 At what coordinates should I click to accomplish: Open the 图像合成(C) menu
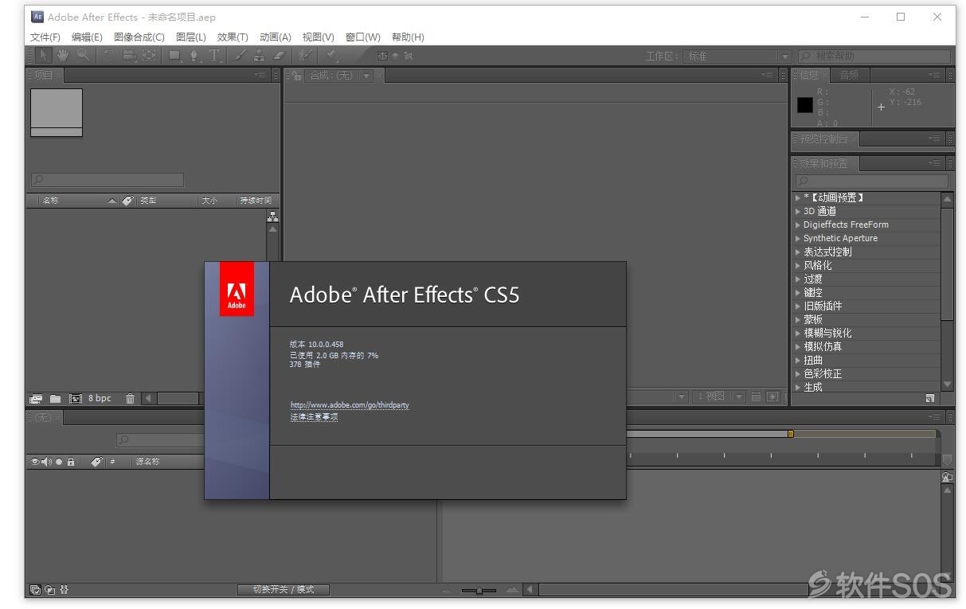pyautogui.click(x=139, y=37)
